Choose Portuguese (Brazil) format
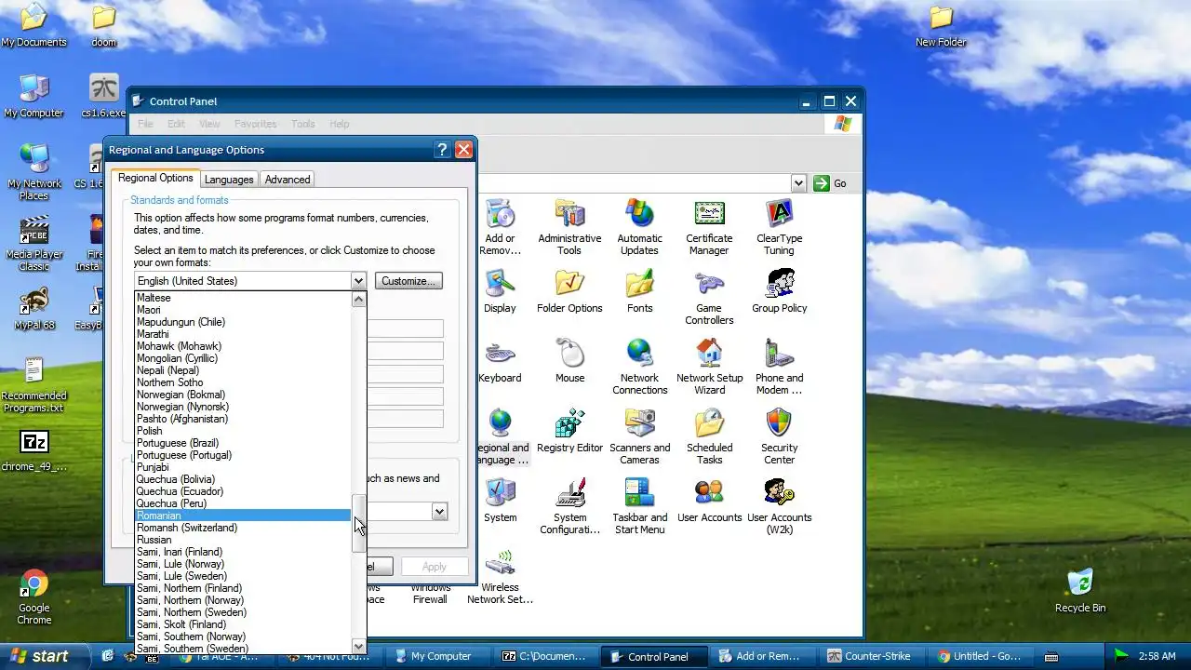 pyautogui.click(x=243, y=443)
